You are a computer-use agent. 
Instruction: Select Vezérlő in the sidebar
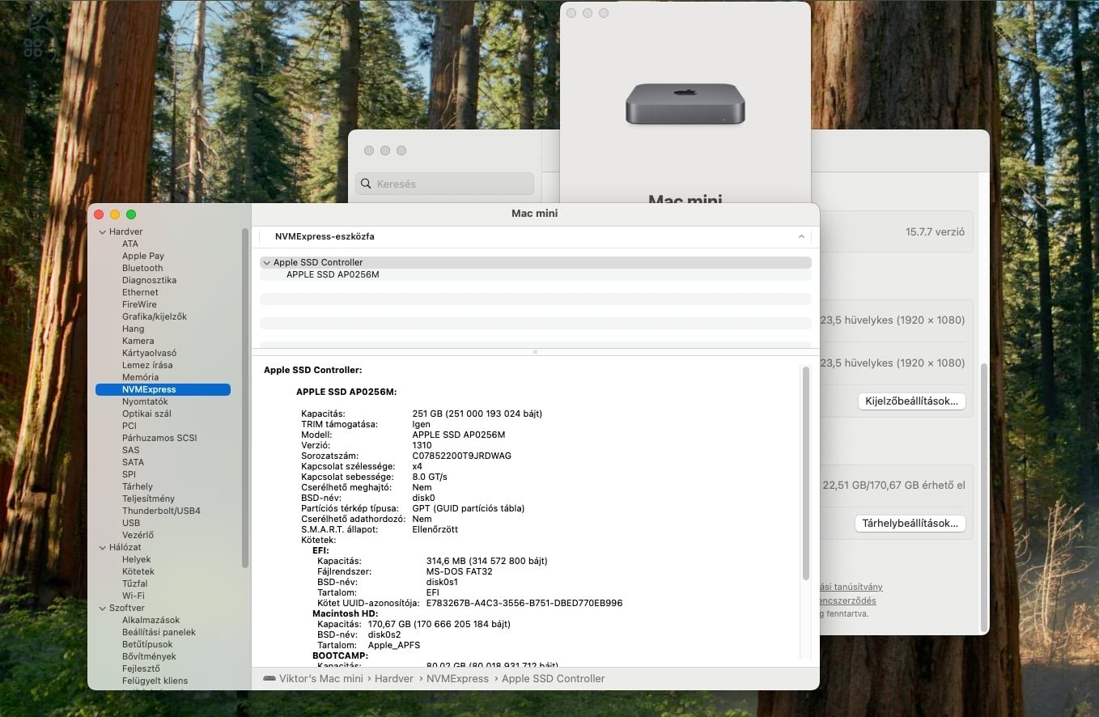(138, 535)
